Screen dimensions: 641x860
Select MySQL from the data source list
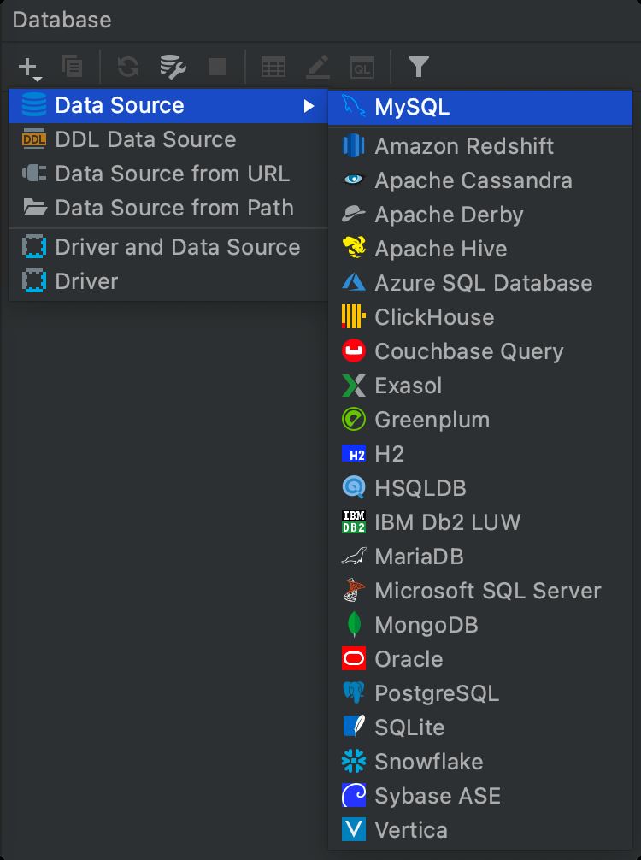pos(411,107)
